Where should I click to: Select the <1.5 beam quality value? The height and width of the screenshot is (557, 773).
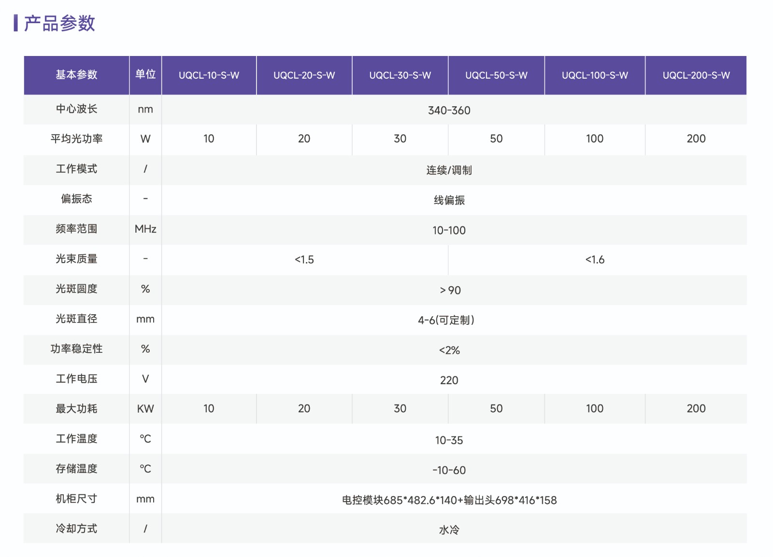(304, 260)
